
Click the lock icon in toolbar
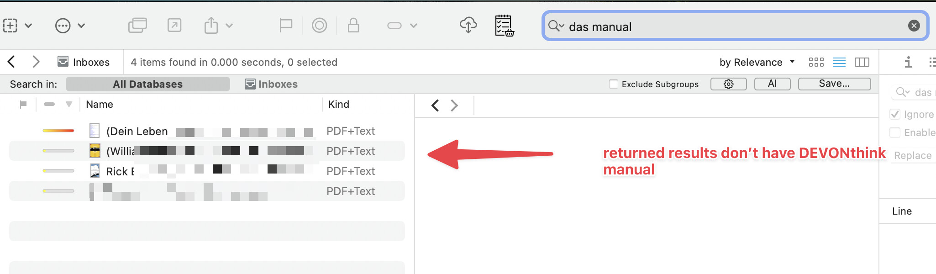point(353,26)
